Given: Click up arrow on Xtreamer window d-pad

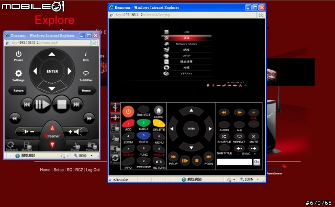Looking at the screenshot, I should click(x=52, y=55).
